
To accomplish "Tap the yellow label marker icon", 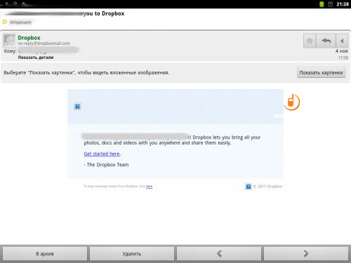I will pos(5,22).
